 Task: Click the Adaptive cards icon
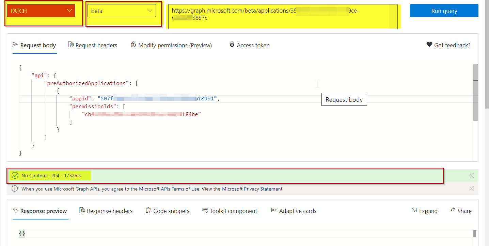pos(274,210)
